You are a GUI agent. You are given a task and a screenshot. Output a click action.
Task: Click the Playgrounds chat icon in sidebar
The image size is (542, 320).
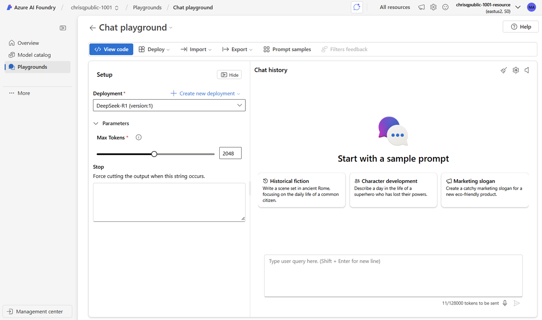click(12, 67)
